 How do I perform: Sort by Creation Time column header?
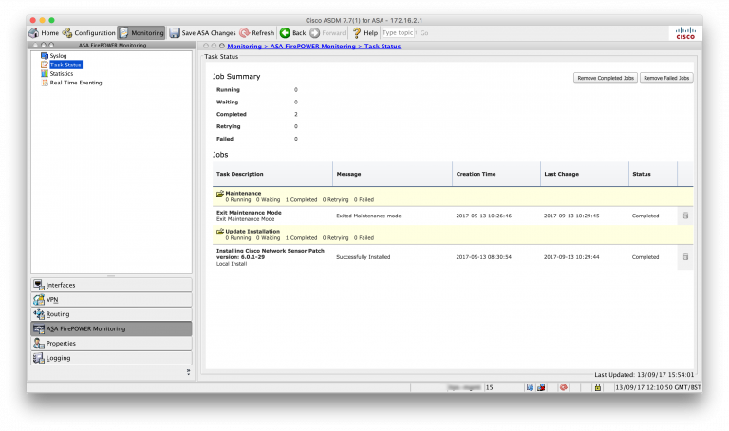point(496,174)
